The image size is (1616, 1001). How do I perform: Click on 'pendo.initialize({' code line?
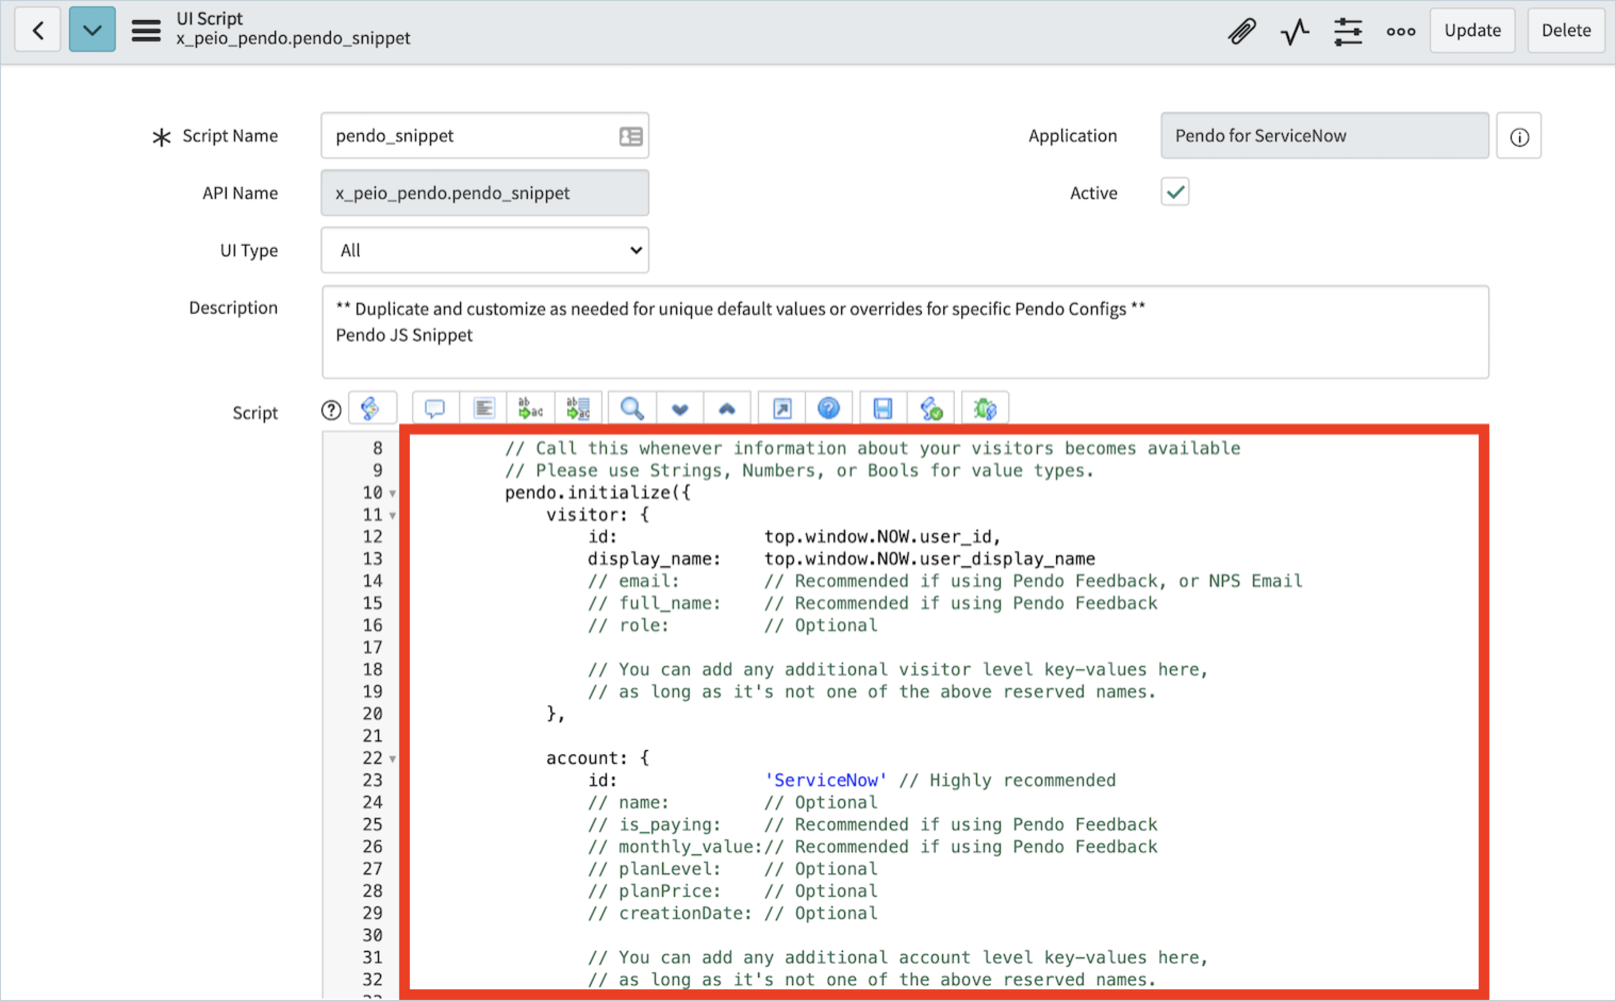pyautogui.click(x=598, y=493)
